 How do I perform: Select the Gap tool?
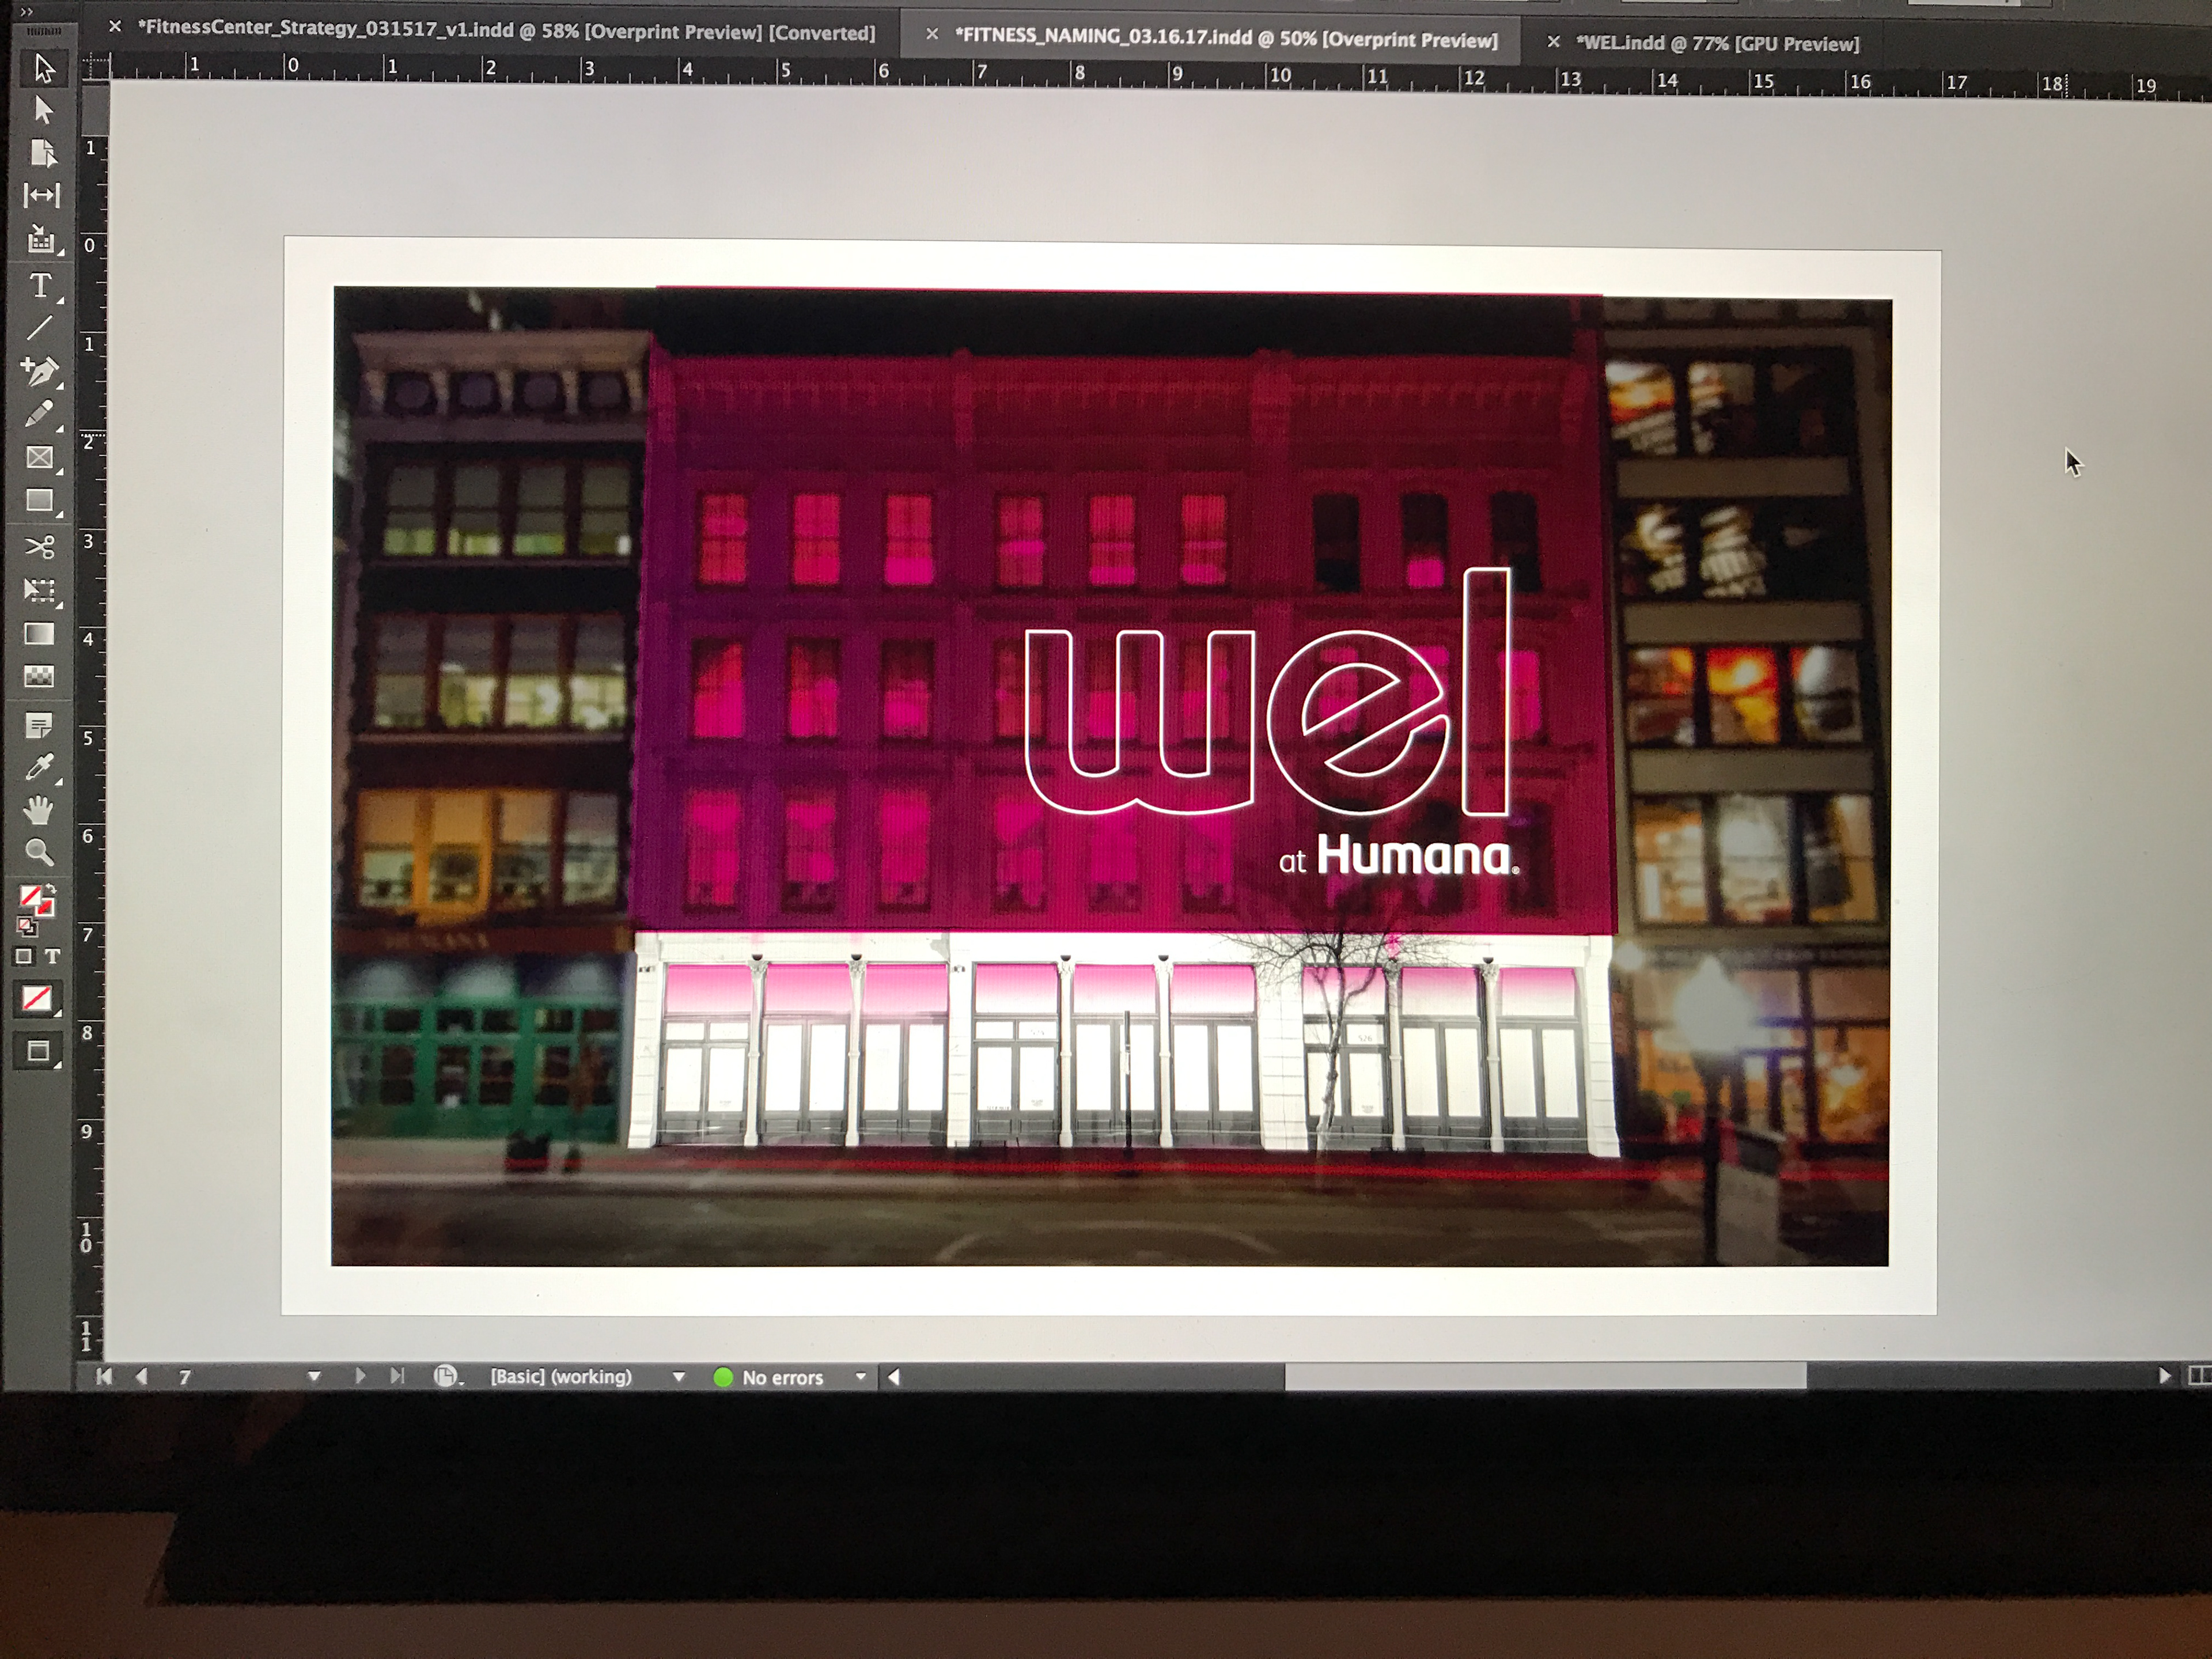tap(41, 195)
